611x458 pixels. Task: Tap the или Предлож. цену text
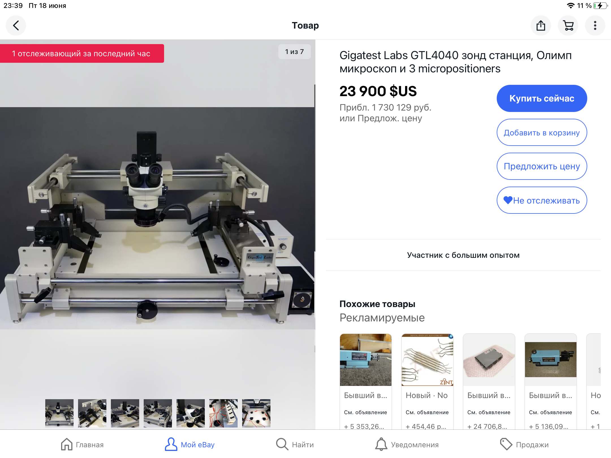(381, 118)
